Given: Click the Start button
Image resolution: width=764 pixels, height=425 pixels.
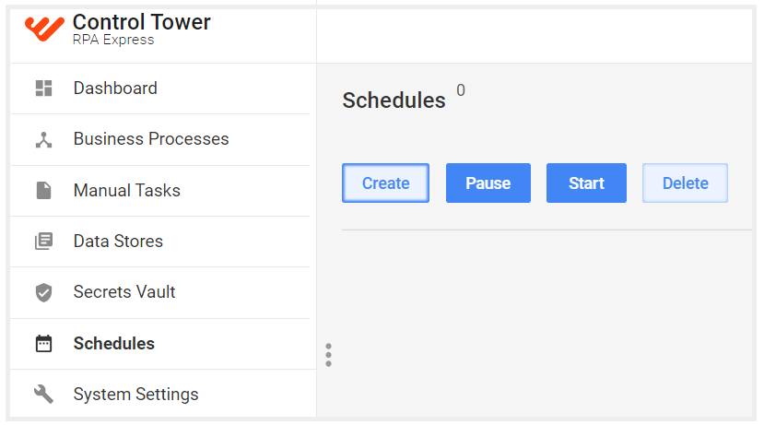Looking at the screenshot, I should [587, 183].
